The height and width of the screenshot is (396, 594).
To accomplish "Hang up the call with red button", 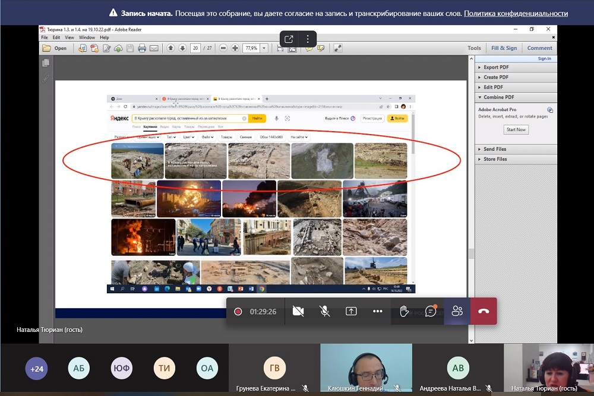I will (x=484, y=311).
